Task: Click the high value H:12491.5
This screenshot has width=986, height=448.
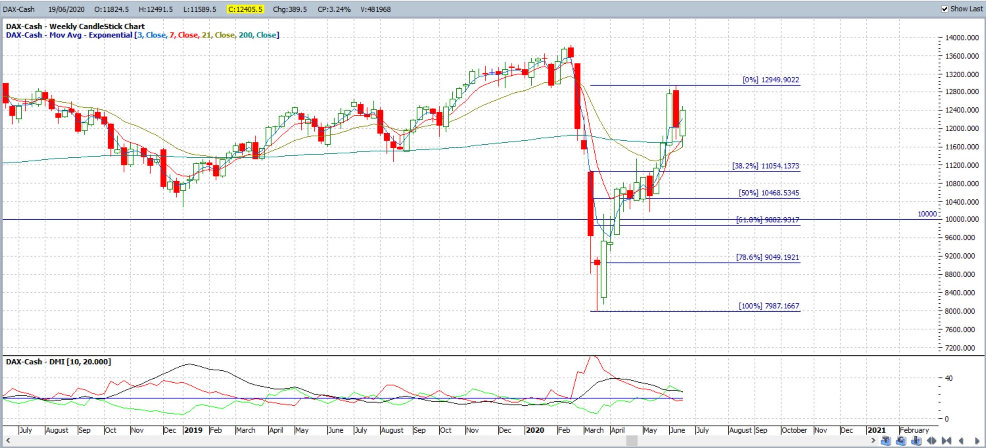Action: (x=155, y=9)
